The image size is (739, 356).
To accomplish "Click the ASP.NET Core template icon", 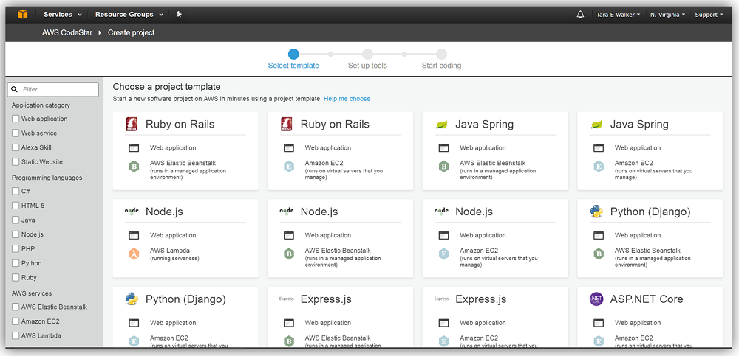I will [x=596, y=299].
